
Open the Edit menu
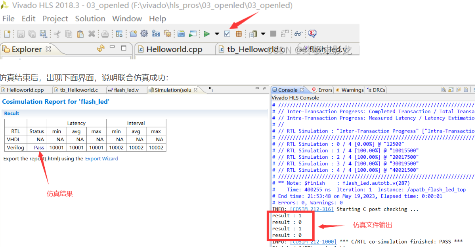coord(29,19)
